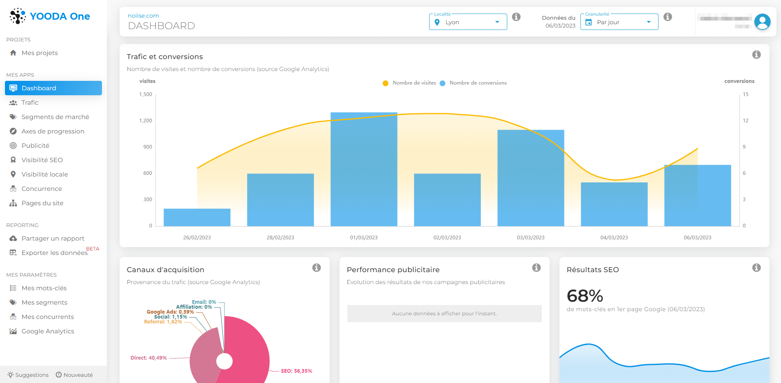Click the Exporter les données table icon

click(x=13, y=253)
